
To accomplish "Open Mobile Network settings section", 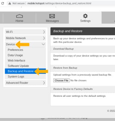I will click(x=25, y=38).
